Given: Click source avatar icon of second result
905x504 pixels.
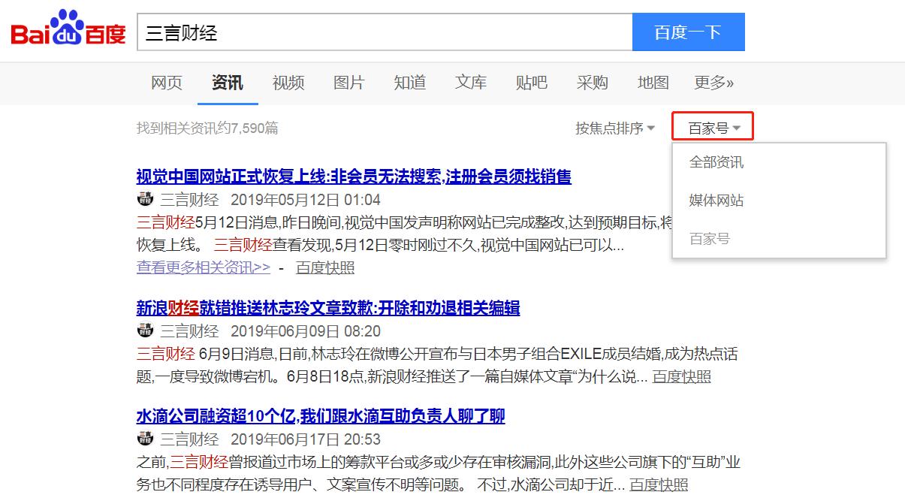Looking at the screenshot, I should 145,330.
